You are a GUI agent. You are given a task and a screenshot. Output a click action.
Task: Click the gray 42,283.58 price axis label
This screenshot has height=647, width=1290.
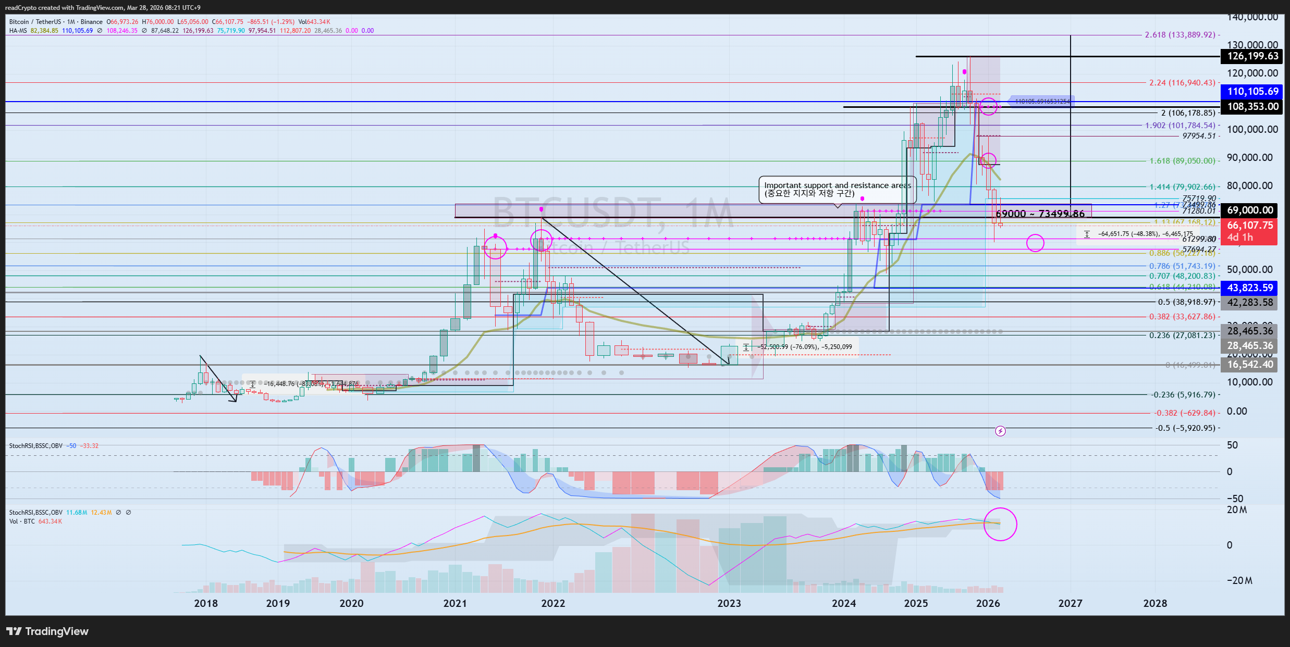[1249, 303]
